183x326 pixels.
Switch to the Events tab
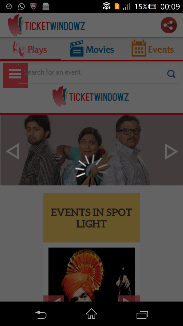(152, 49)
